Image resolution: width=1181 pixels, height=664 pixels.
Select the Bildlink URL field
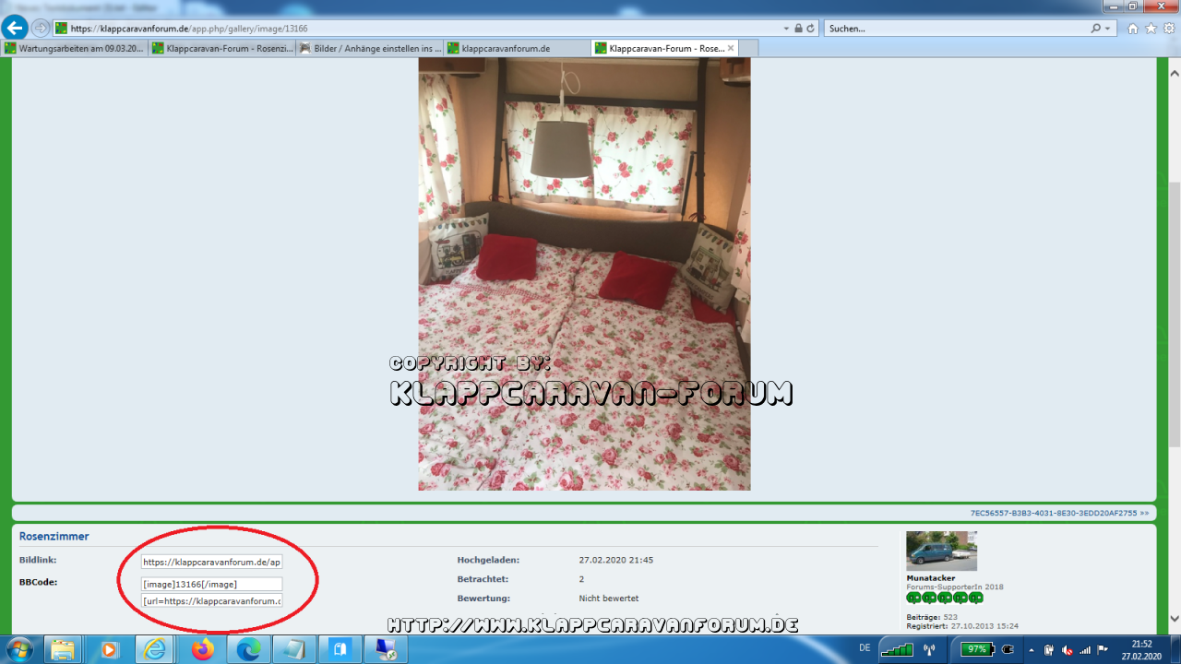tap(211, 561)
